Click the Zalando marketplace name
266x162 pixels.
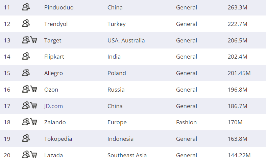point(55,122)
